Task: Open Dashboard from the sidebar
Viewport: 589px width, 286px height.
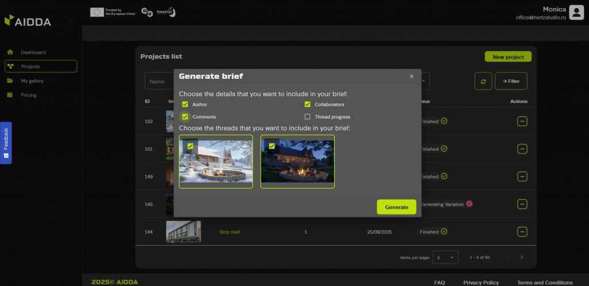Action: 33,52
